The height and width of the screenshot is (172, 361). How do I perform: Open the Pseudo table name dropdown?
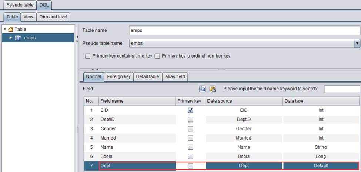[357, 43]
